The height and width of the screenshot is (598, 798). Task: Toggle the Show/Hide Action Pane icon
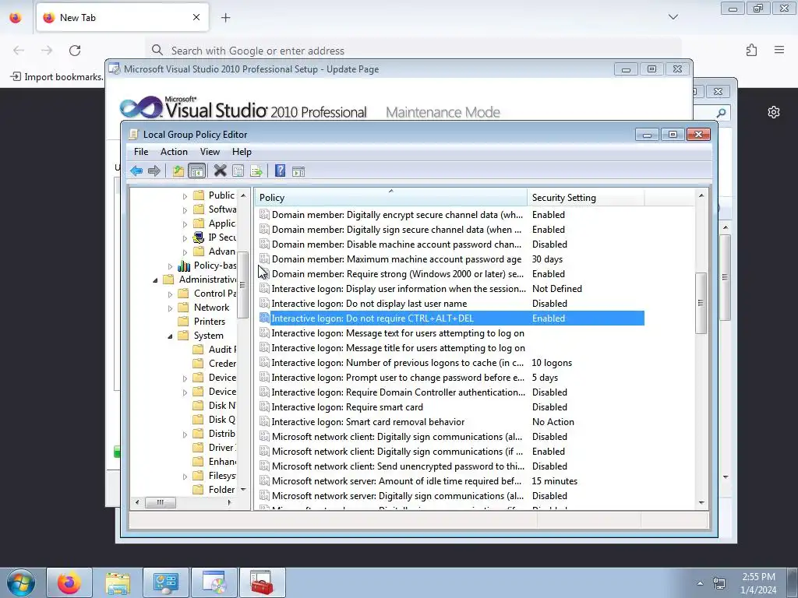pyautogui.click(x=298, y=171)
